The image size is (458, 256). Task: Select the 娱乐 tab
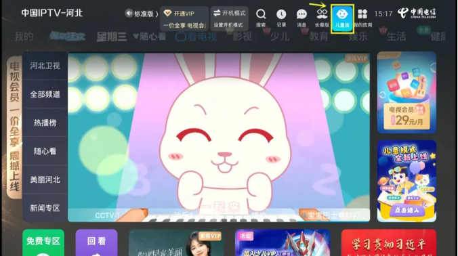tap(358, 37)
